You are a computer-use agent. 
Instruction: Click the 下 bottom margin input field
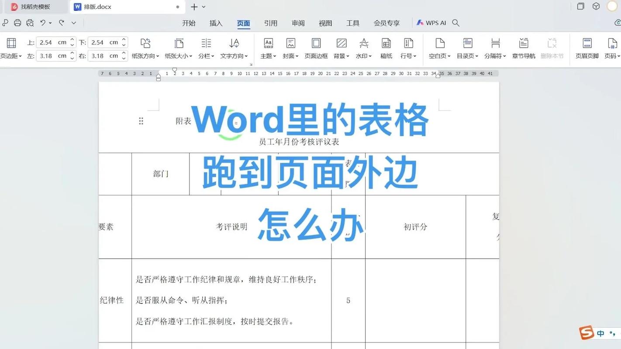pos(104,42)
